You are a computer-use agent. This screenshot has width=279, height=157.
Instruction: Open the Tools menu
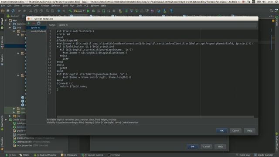[x=79, y=6]
